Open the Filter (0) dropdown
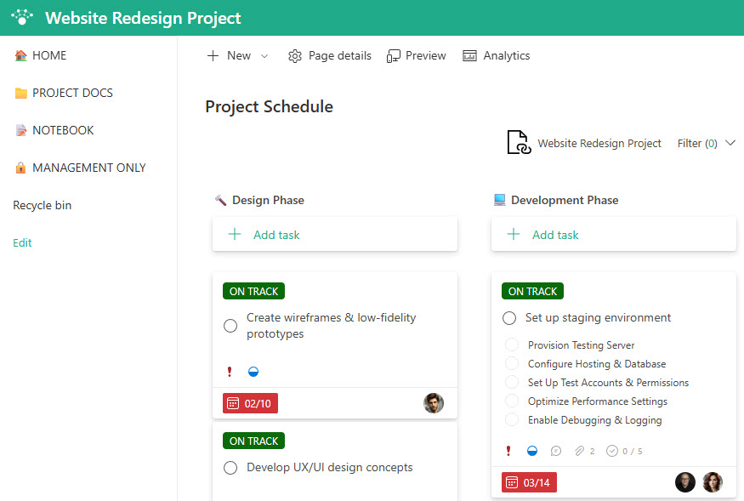This screenshot has height=501, width=744. (x=706, y=143)
